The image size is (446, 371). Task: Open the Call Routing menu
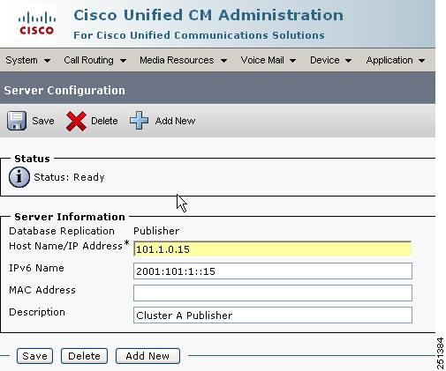[94, 60]
